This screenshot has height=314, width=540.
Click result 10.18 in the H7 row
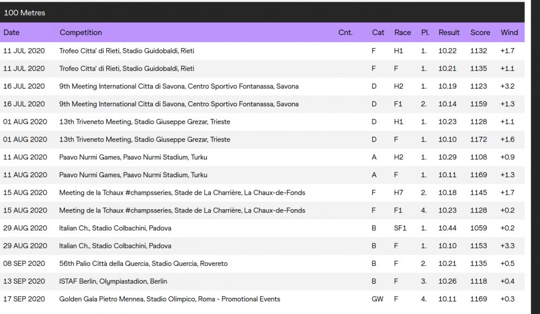pyautogui.click(x=447, y=193)
